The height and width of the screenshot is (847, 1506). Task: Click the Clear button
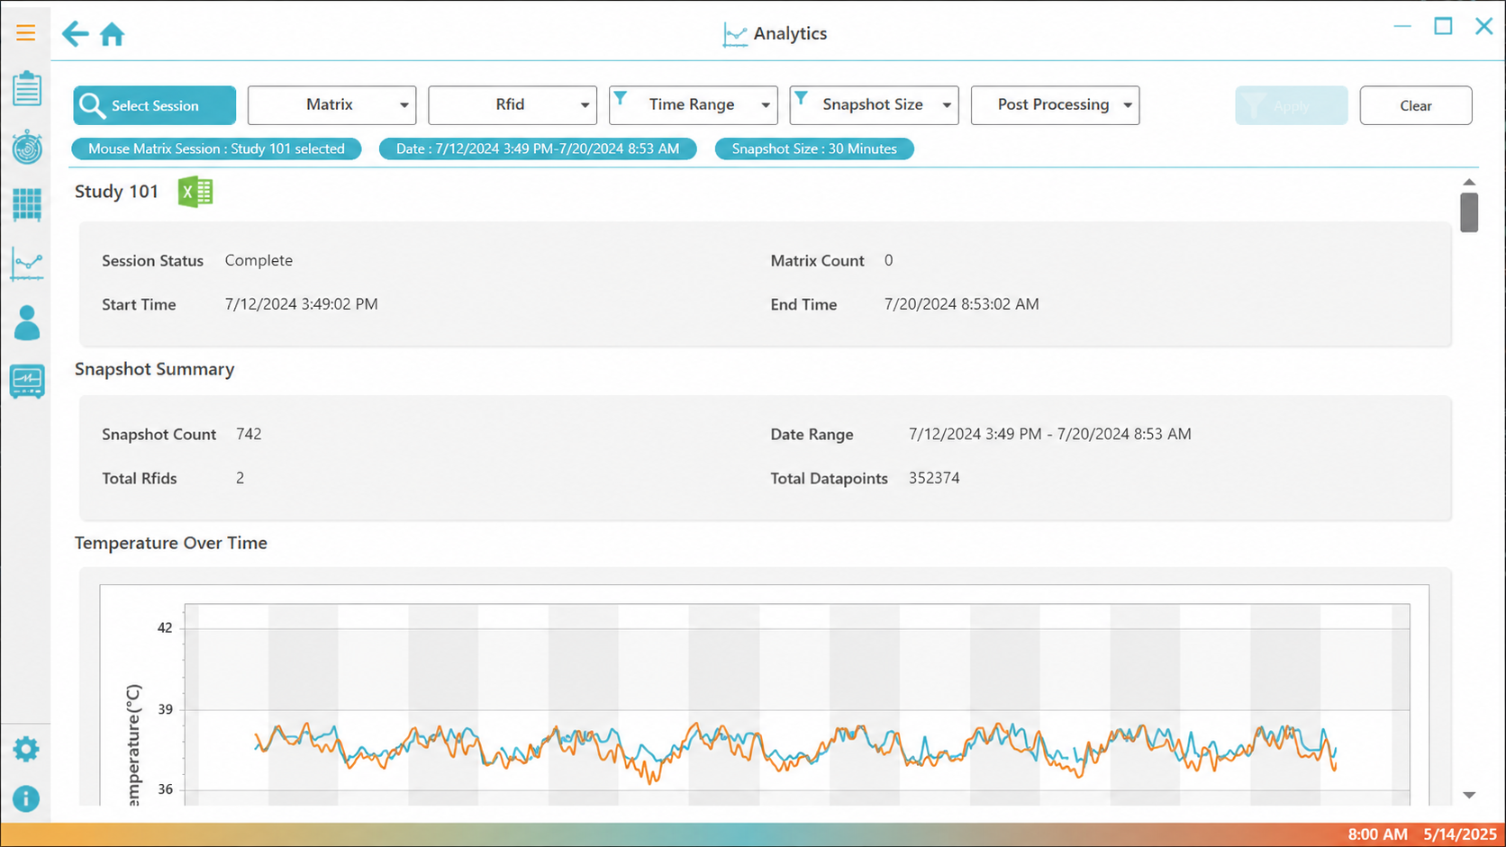[1416, 105]
